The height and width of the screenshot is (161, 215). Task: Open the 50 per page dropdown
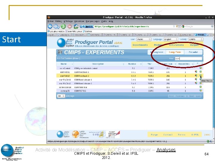pos(61,96)
